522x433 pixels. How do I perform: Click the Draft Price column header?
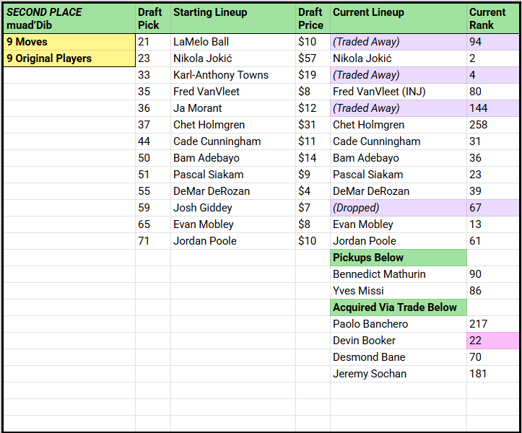click(x=312, y=18)
